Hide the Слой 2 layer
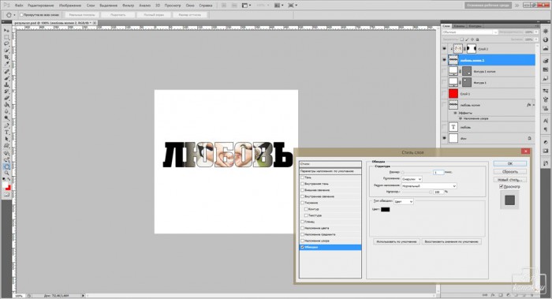552x299 pixels. (x=444, y=49)
